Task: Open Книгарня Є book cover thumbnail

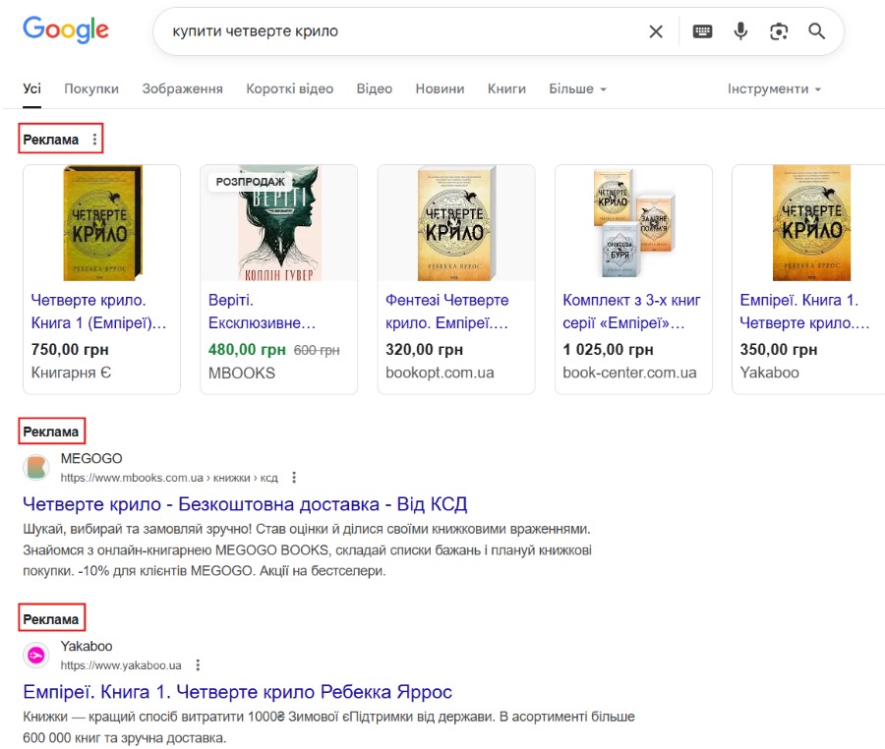Action: tap(102, 223)
